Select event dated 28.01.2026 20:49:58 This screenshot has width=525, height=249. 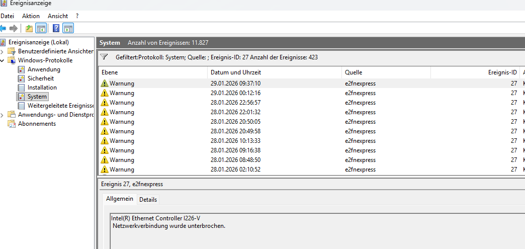point(312,131)
